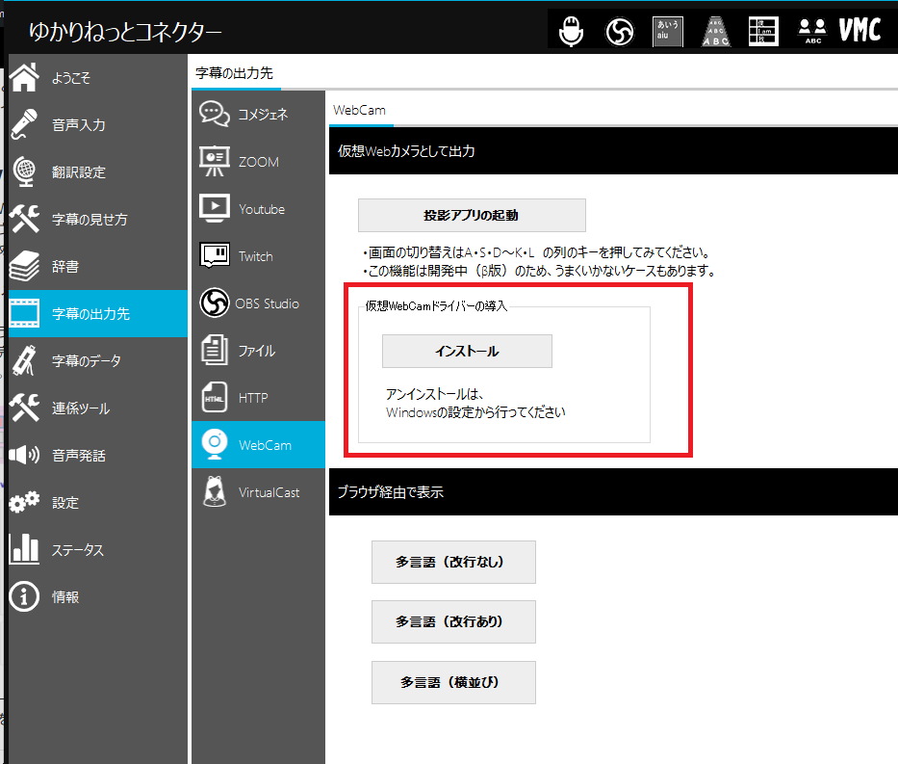Viewport: 898px width, 764px height.
Task: Click the インストール button
Action: pyautogui.click(x=468, y=351)
